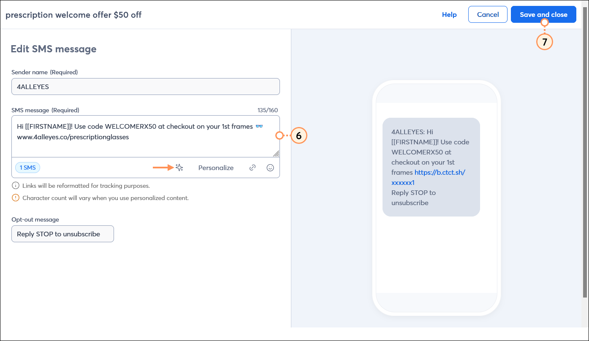The height and width of the screenshot is (341, 589).
Task: Click the textarea resize handle
Action: click(x=277, y=154)
